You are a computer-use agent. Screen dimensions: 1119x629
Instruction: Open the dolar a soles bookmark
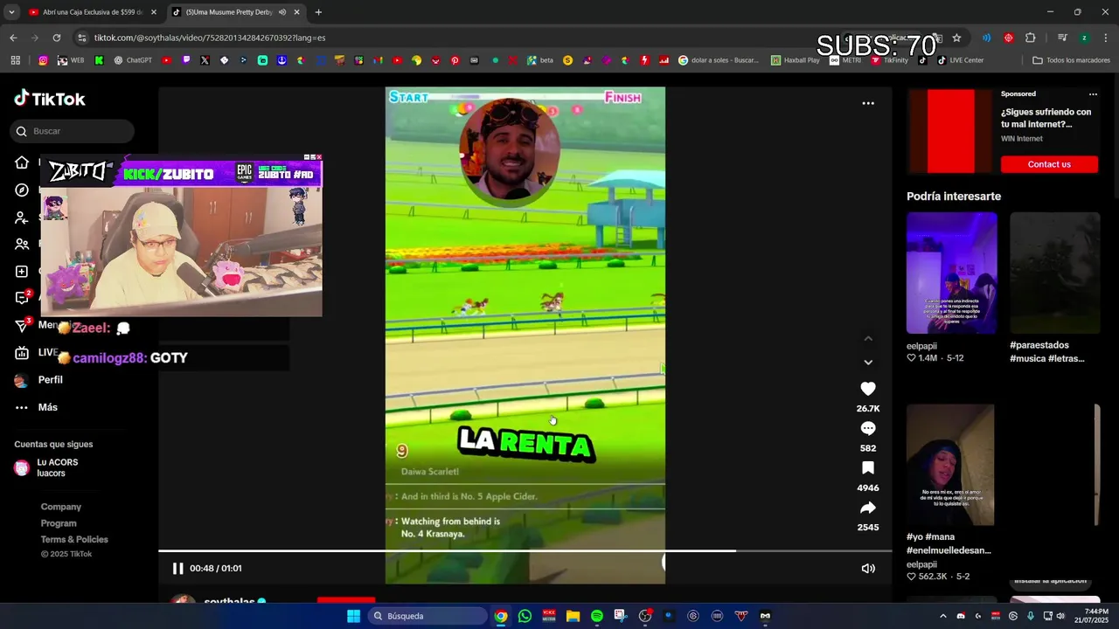pos(719,60)
